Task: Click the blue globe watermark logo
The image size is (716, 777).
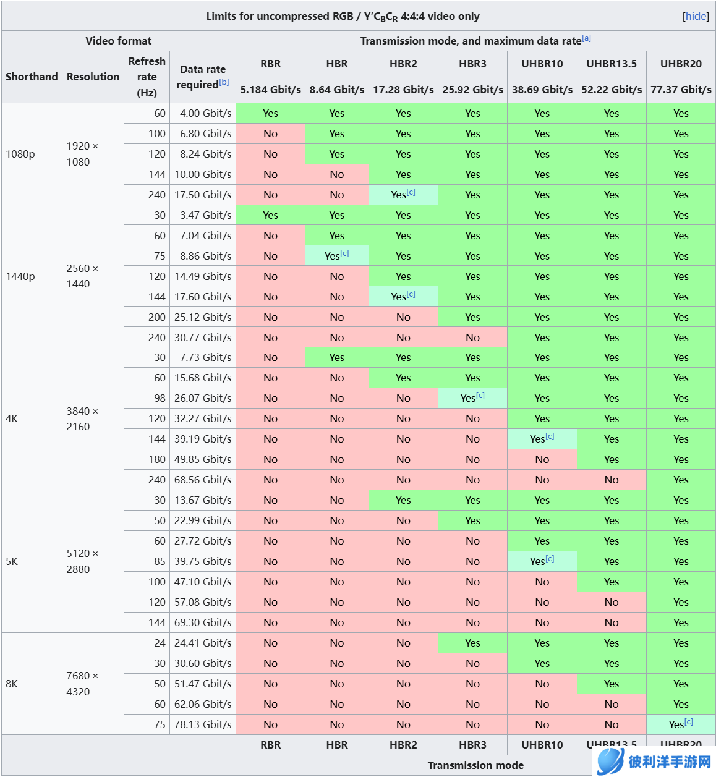Action: (610, 761)
